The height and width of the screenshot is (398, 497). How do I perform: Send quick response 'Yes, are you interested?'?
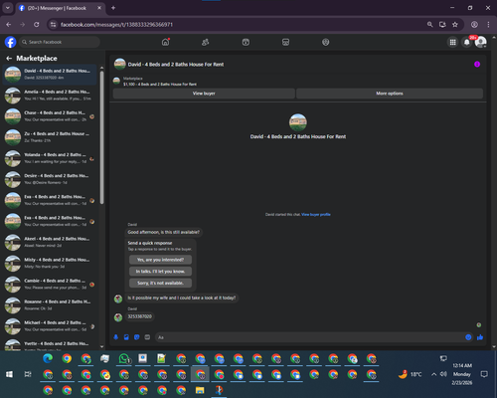[160, 260]
